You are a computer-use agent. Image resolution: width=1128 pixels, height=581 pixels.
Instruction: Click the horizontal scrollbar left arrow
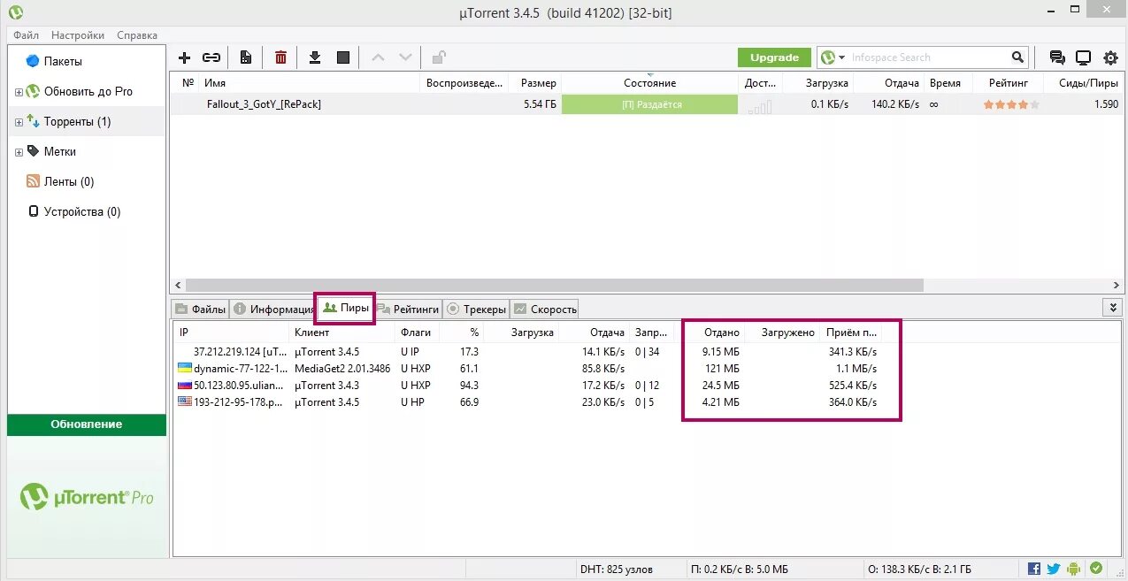point(177,286)
